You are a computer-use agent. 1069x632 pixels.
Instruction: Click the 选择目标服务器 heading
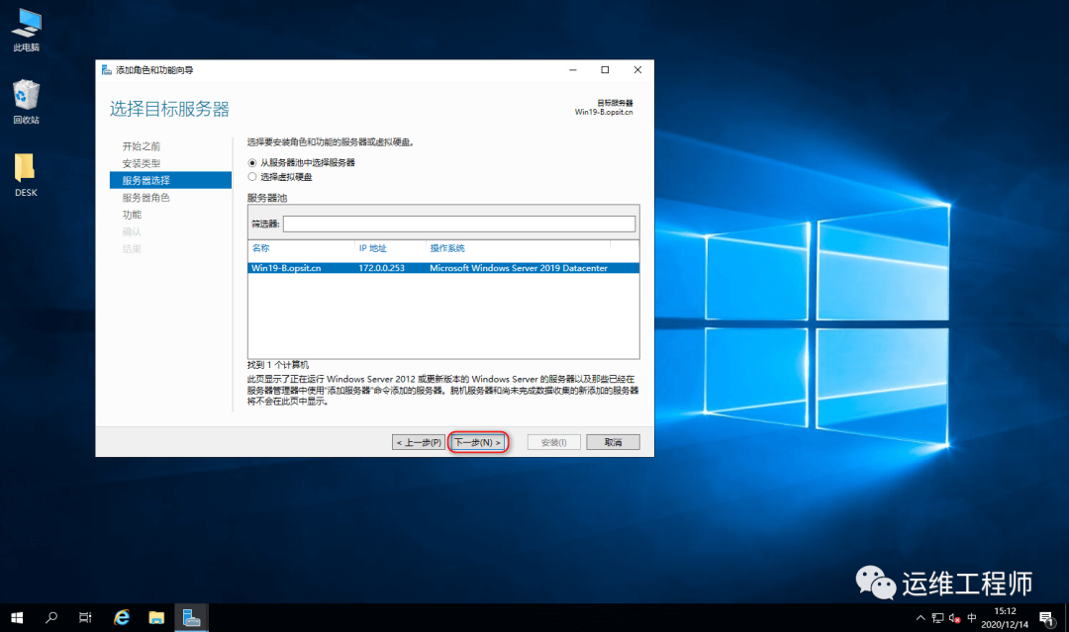(x=169, y=109)
